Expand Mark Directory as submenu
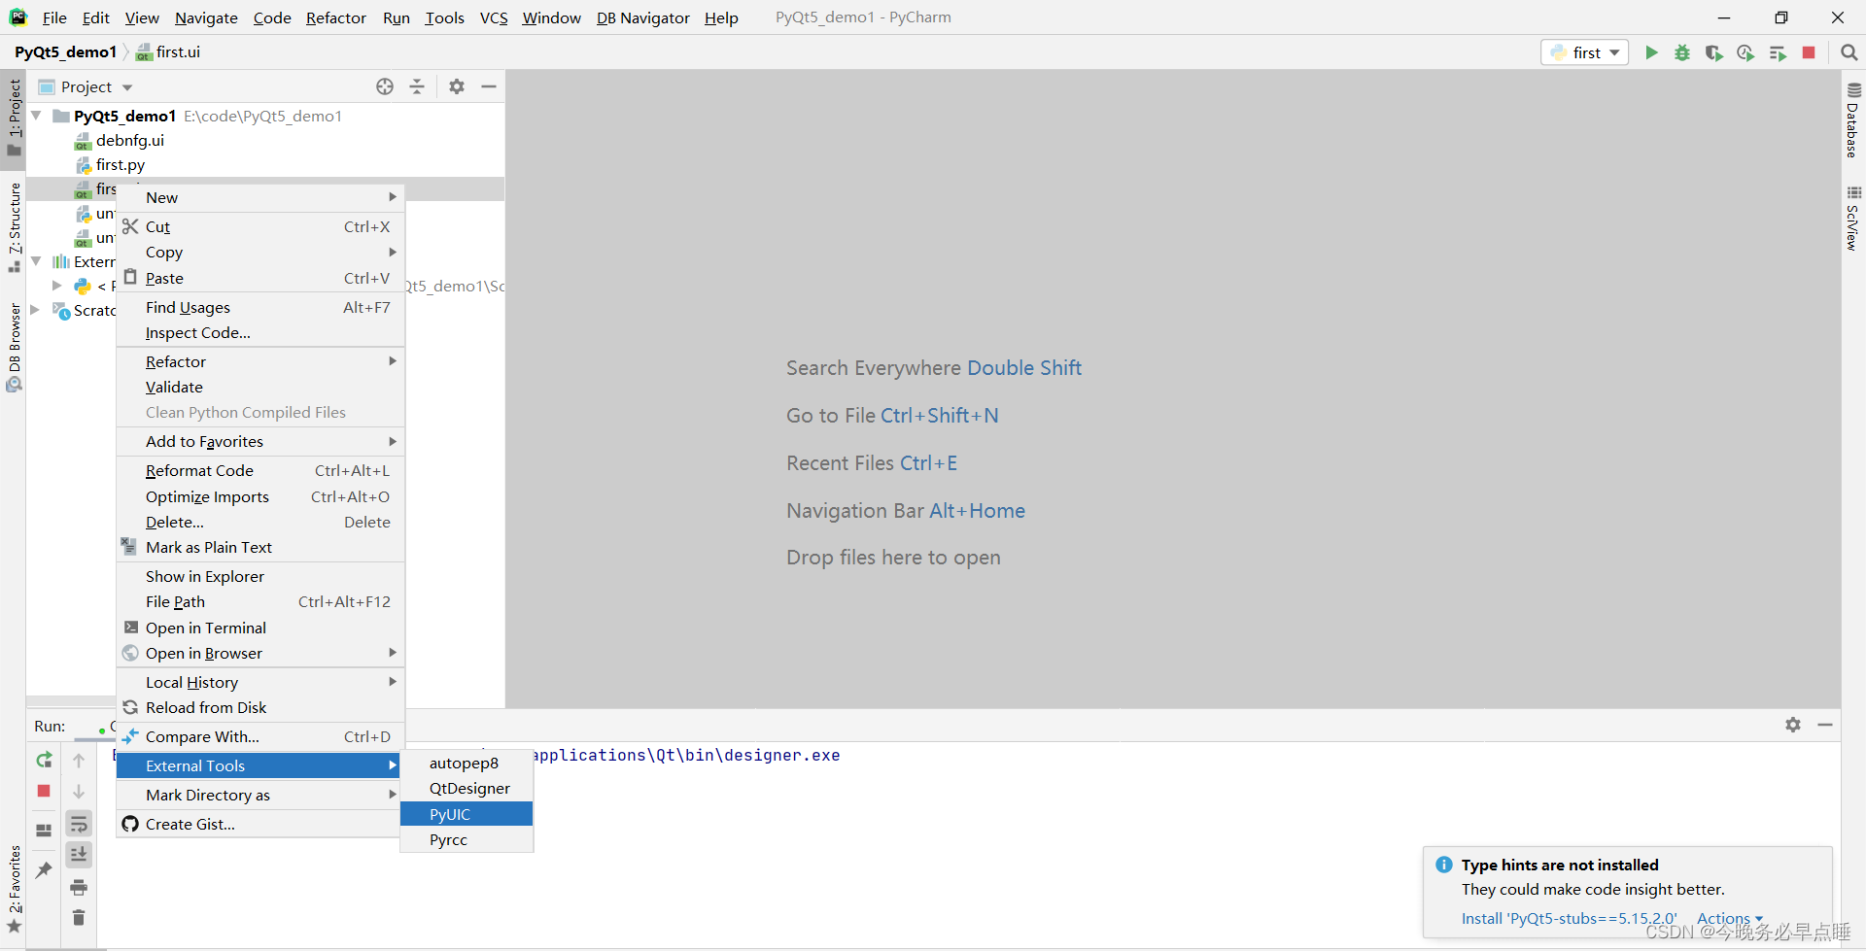 [259, 795]
